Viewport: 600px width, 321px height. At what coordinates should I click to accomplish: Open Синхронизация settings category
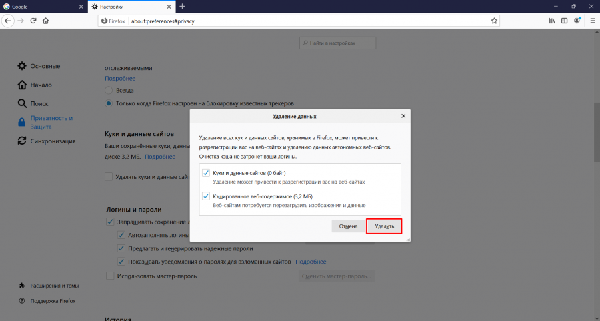pyautogui.click(x=52, y=141)
